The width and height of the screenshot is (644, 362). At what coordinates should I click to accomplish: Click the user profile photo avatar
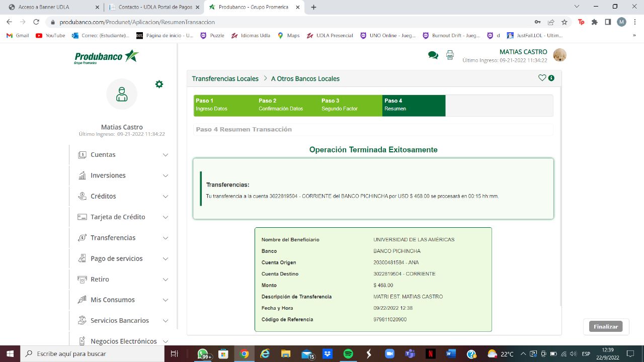click(559, 55)
